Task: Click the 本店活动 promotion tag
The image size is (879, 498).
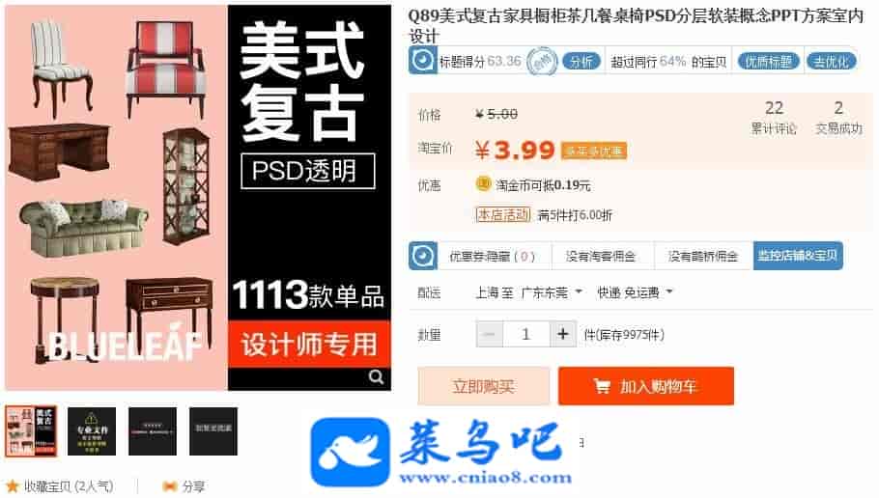Action: (503, 214)
